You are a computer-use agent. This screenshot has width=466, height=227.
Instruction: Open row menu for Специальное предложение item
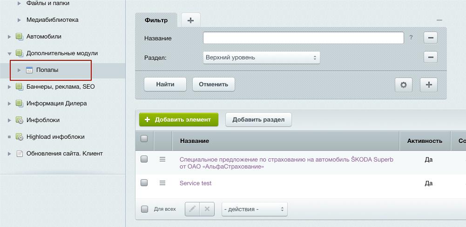point(162,159)
